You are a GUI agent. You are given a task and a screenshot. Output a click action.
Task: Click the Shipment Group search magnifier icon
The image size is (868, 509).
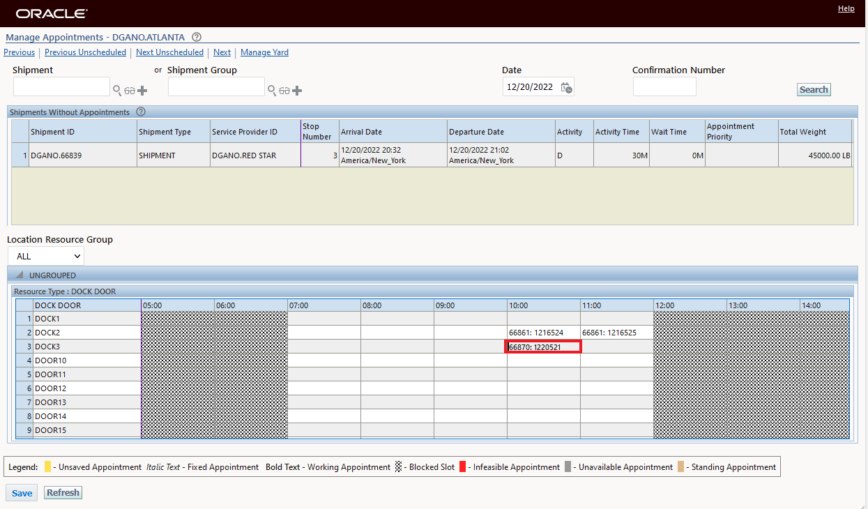272,90
